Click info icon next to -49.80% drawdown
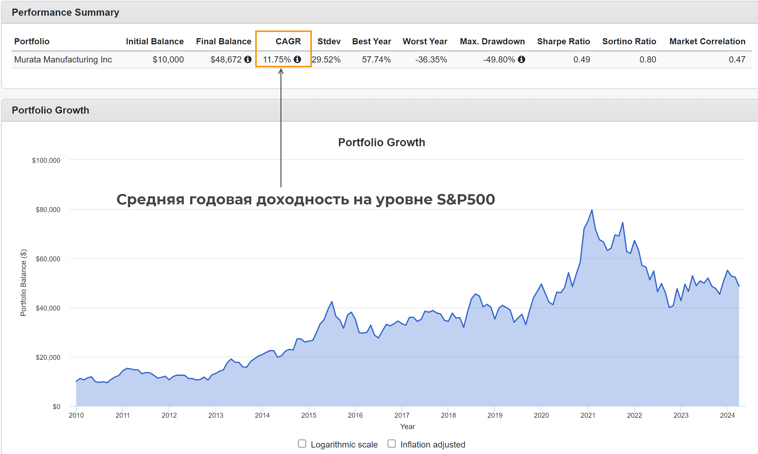The image size is (758, 454). [x=521, y=59]
